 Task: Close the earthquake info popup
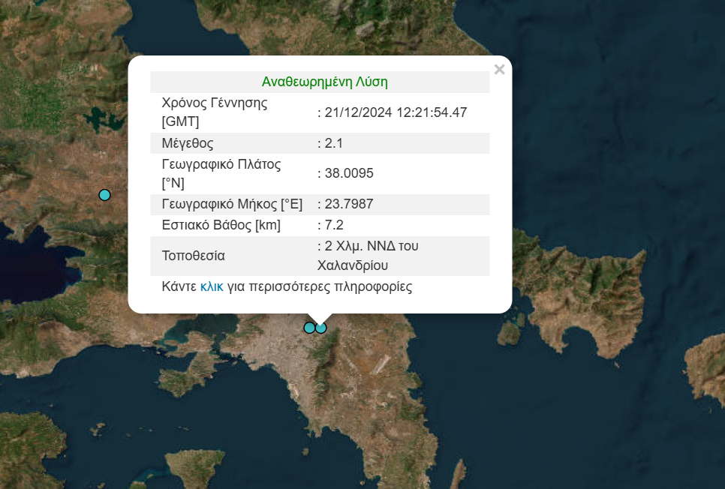pyautogui.click(x=499, y=70)
